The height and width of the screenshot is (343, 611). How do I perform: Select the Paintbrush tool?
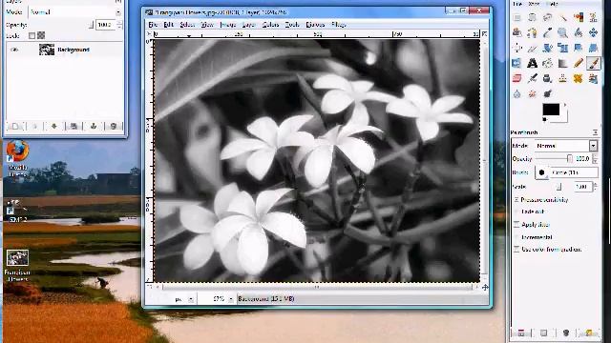click(593, 63)
